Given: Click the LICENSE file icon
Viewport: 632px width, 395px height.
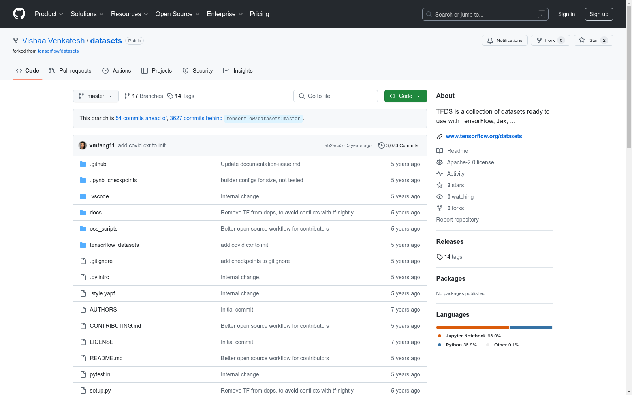Looking at the screenshot, I should (83, 342).
